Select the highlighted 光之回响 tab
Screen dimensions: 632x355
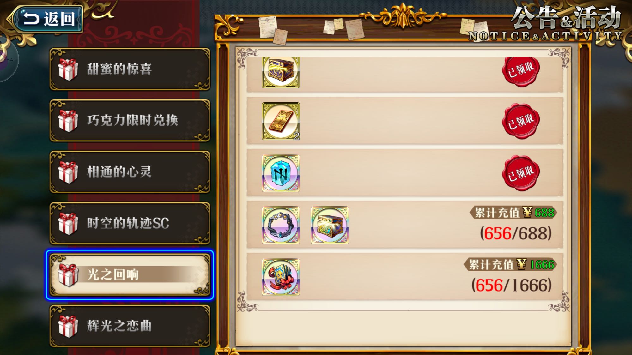pyautogui.click(x=130, y=275)
